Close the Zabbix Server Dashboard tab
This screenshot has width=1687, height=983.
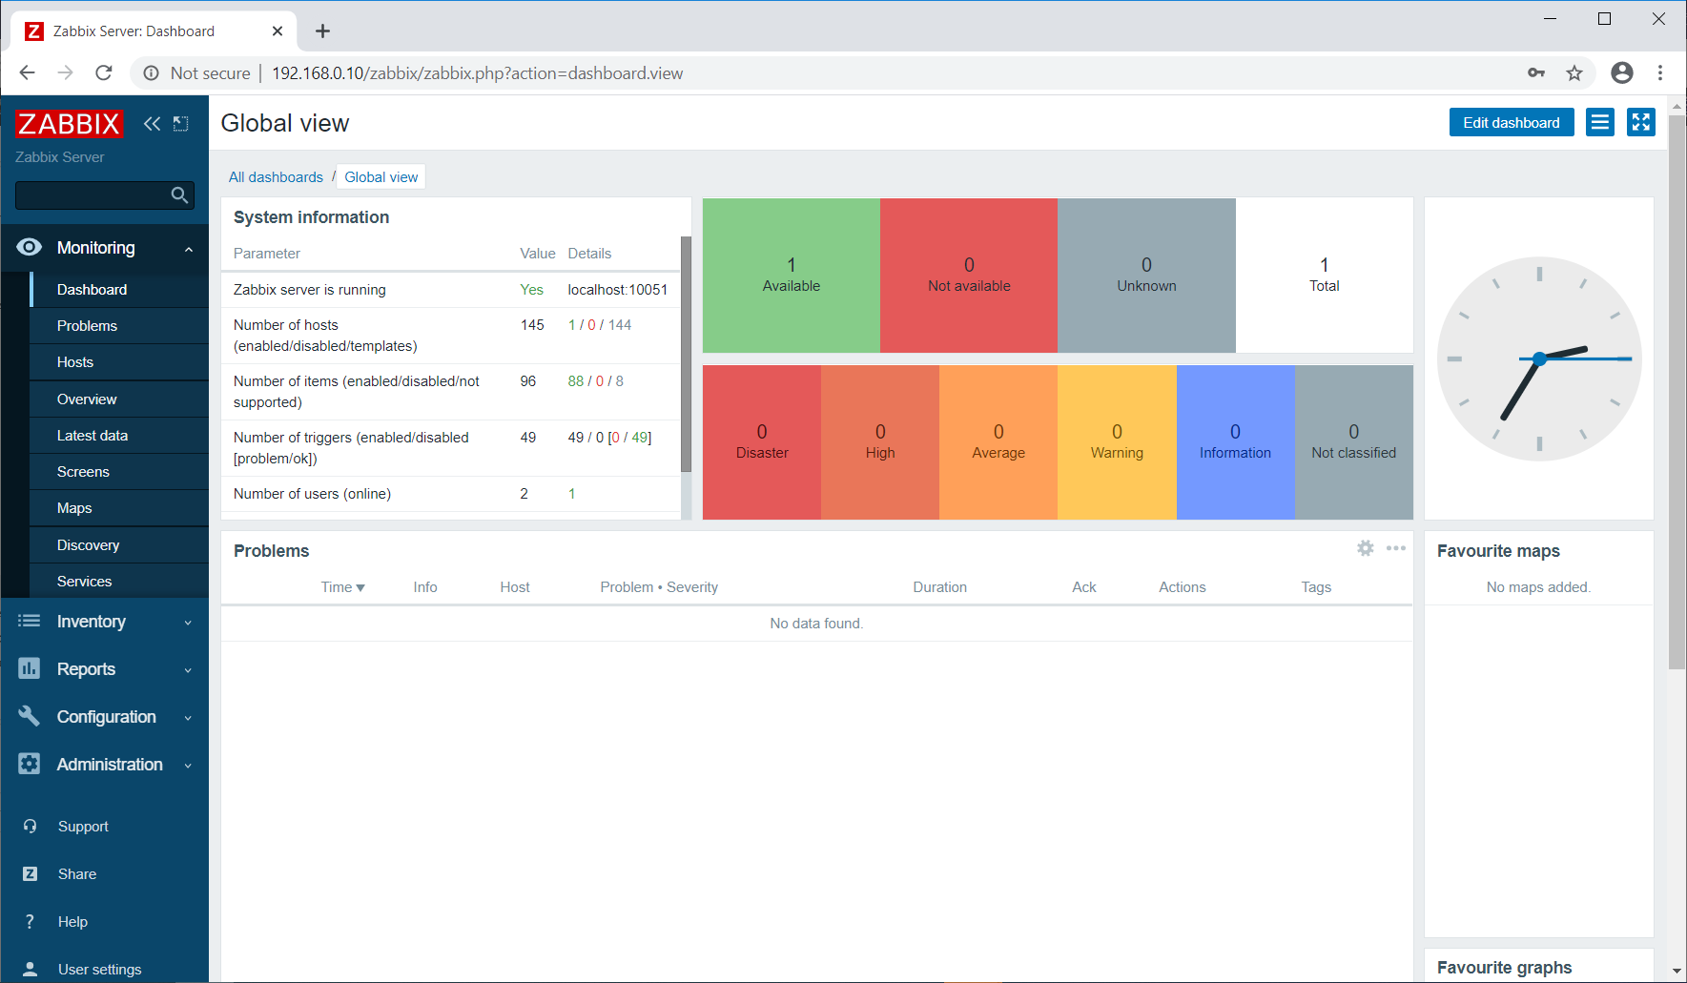pos(278,31)
